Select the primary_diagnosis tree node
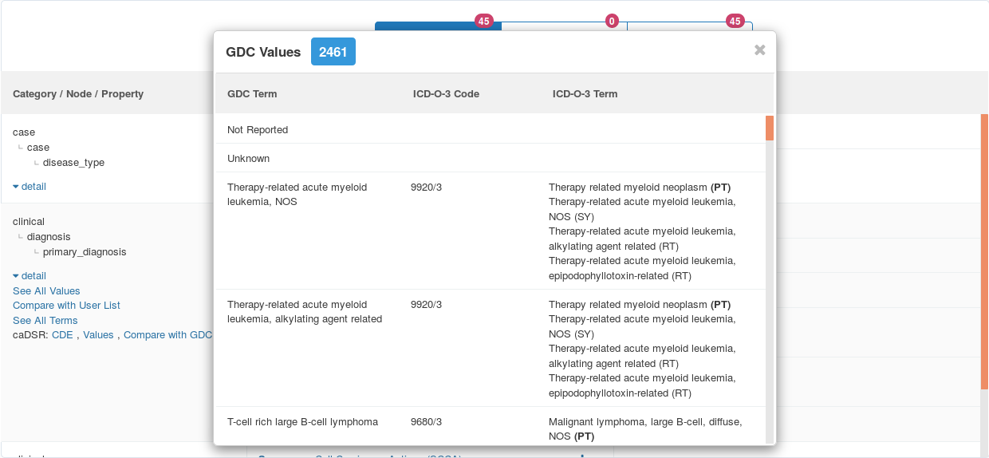 85,252
